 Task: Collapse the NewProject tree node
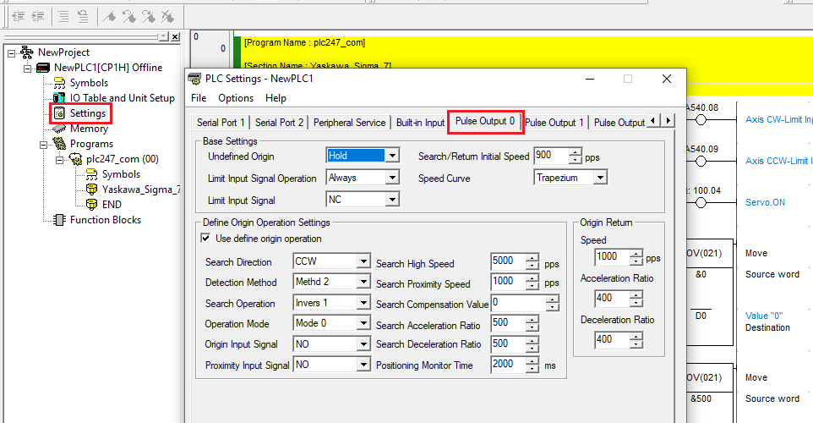pyautogui.click(x=11, y=53)
